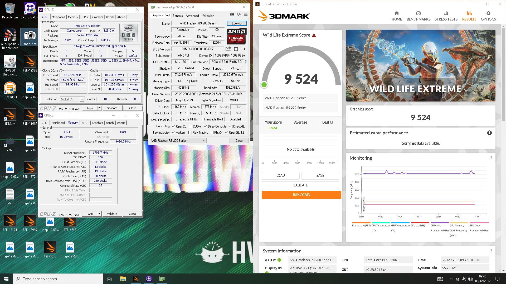
Task: Click the 'Frame rate (FPS)' legend label
Action: point(361,226)
